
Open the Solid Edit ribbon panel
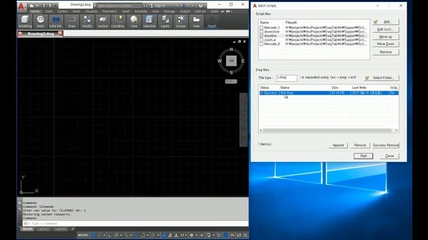[56, 21]
